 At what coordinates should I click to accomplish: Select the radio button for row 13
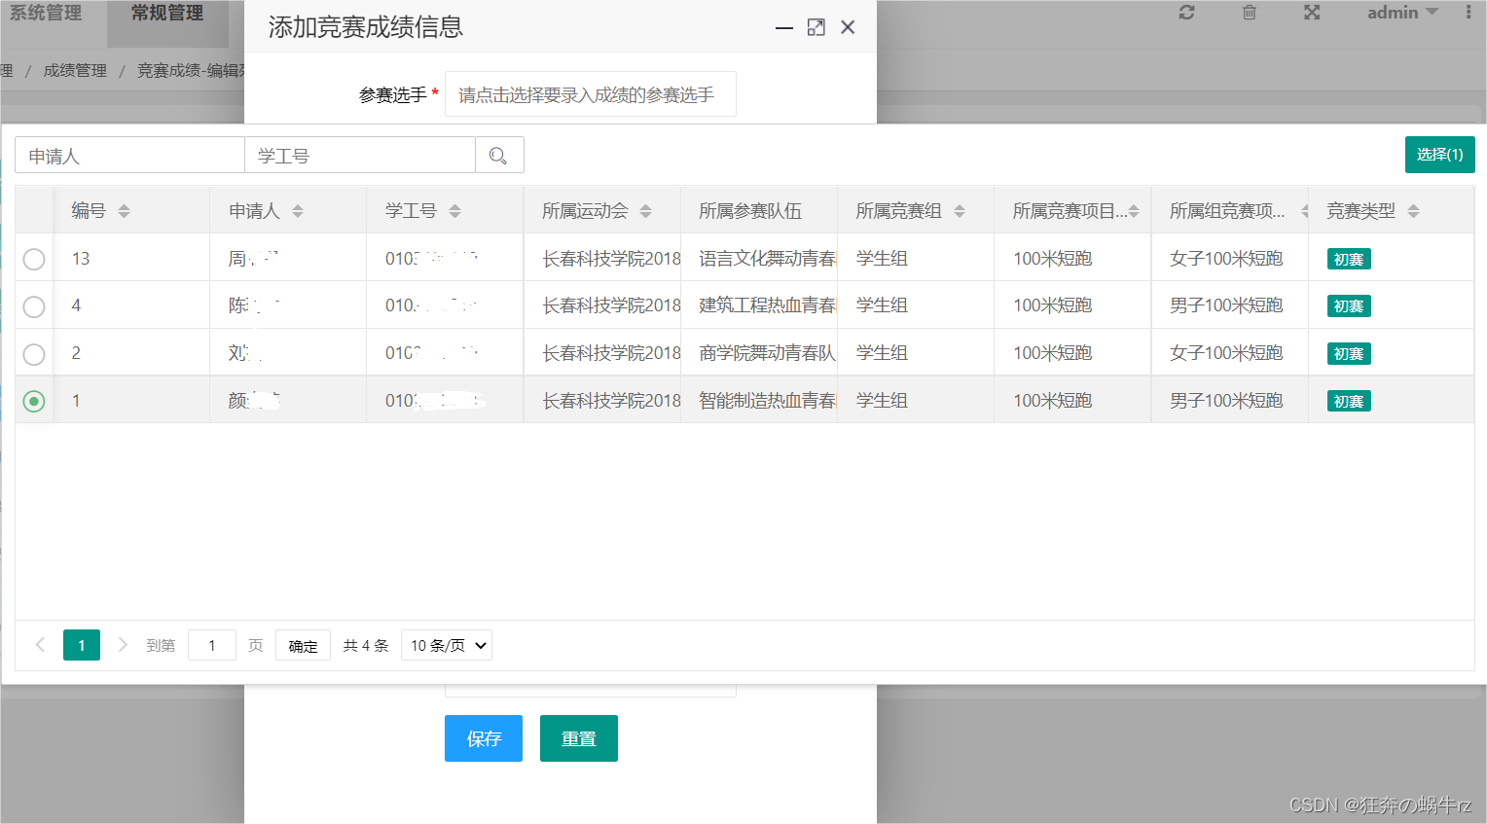34,259
